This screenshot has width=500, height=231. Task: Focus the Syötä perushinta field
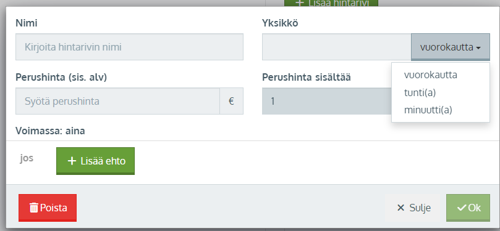click(x=117, y=101)
